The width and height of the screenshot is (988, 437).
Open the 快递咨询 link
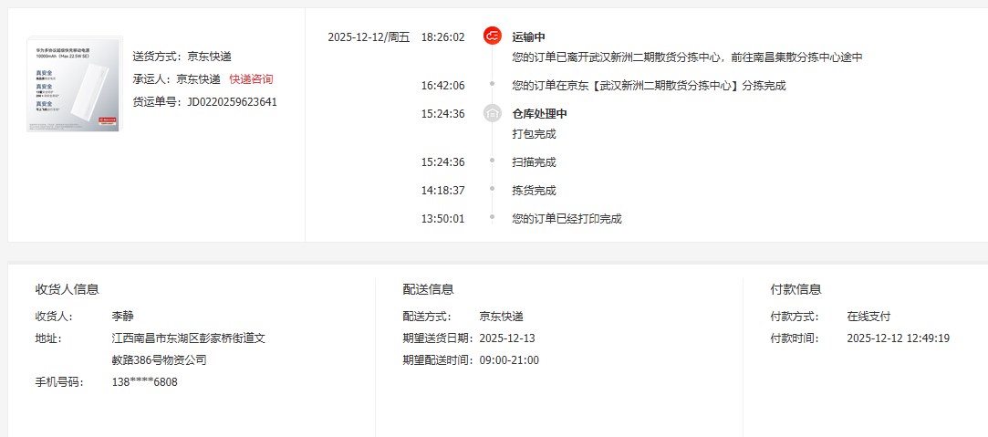251,79
